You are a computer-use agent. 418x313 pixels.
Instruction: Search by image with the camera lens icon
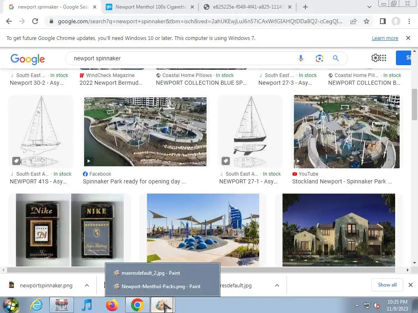click(x=319, y=58)
